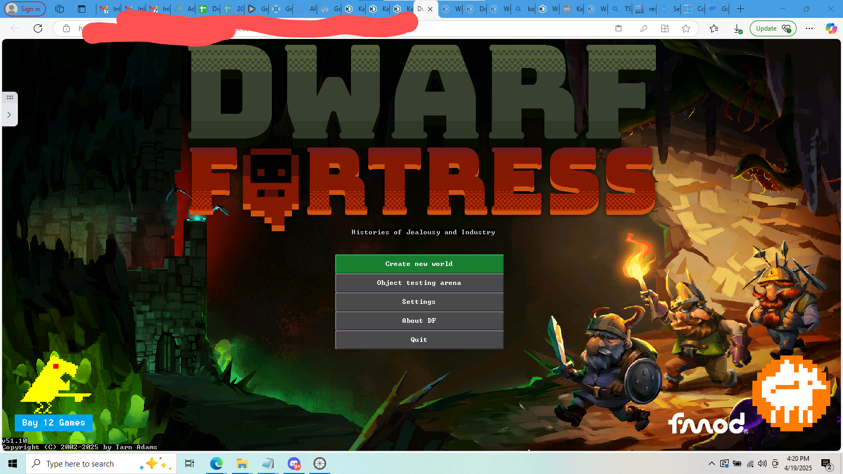This screenshot has width=843, height=474.
Task: Open the Copilot icon
Action: 831,28
